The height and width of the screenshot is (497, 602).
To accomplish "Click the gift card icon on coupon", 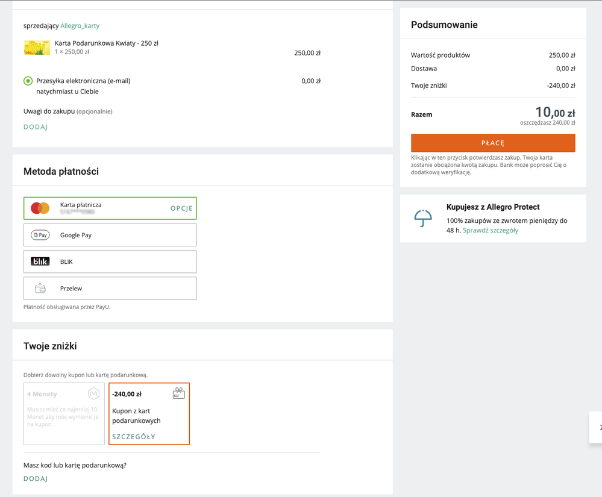I will [x=179, y=393].
